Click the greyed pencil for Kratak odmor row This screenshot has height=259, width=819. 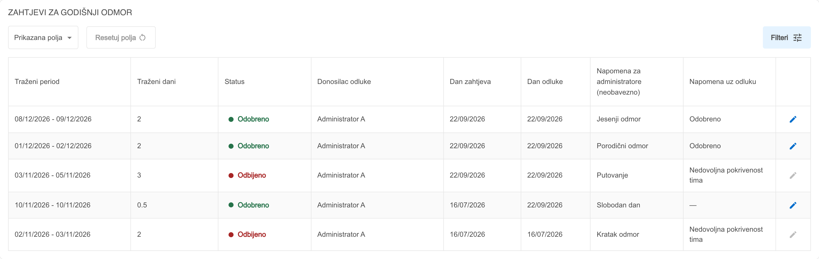point(793,234)
